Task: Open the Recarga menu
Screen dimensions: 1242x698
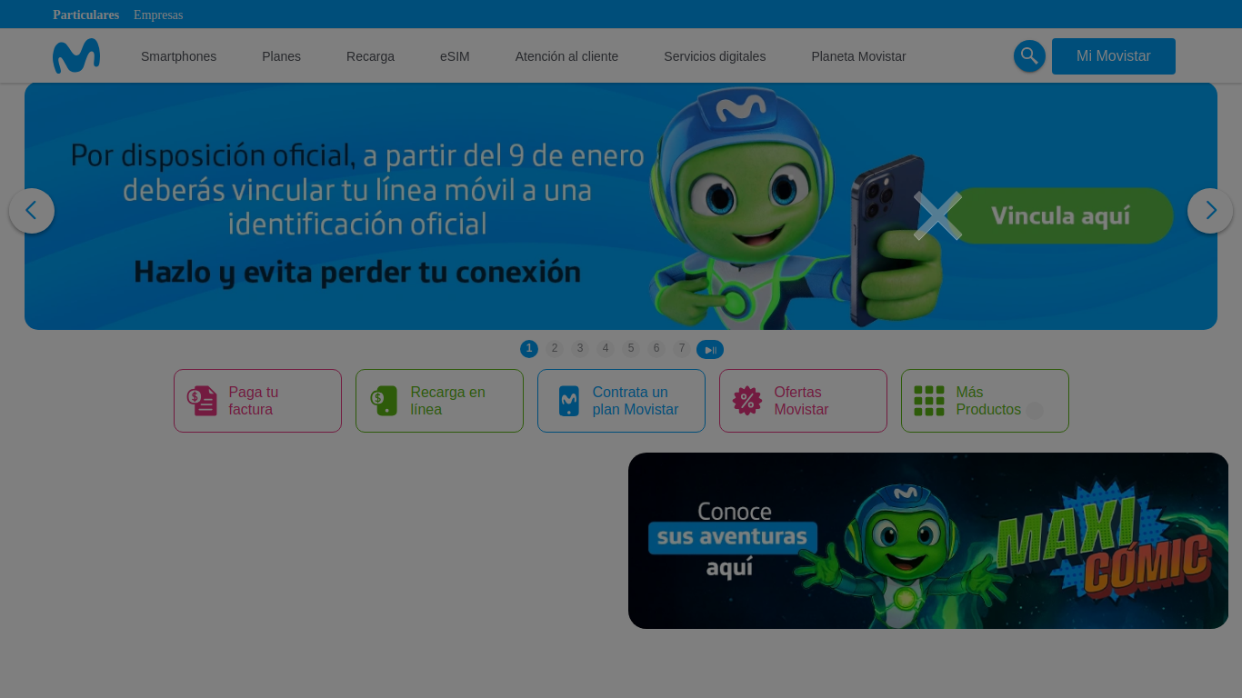Action: tap(370, 56)
